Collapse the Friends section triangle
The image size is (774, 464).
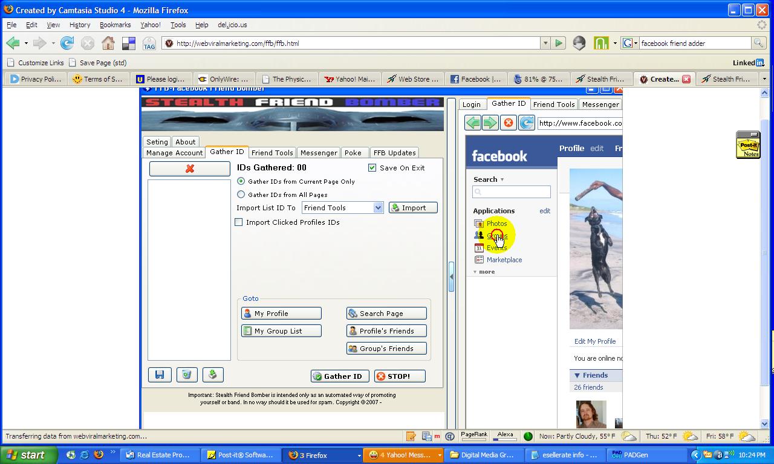coord(577,375)
